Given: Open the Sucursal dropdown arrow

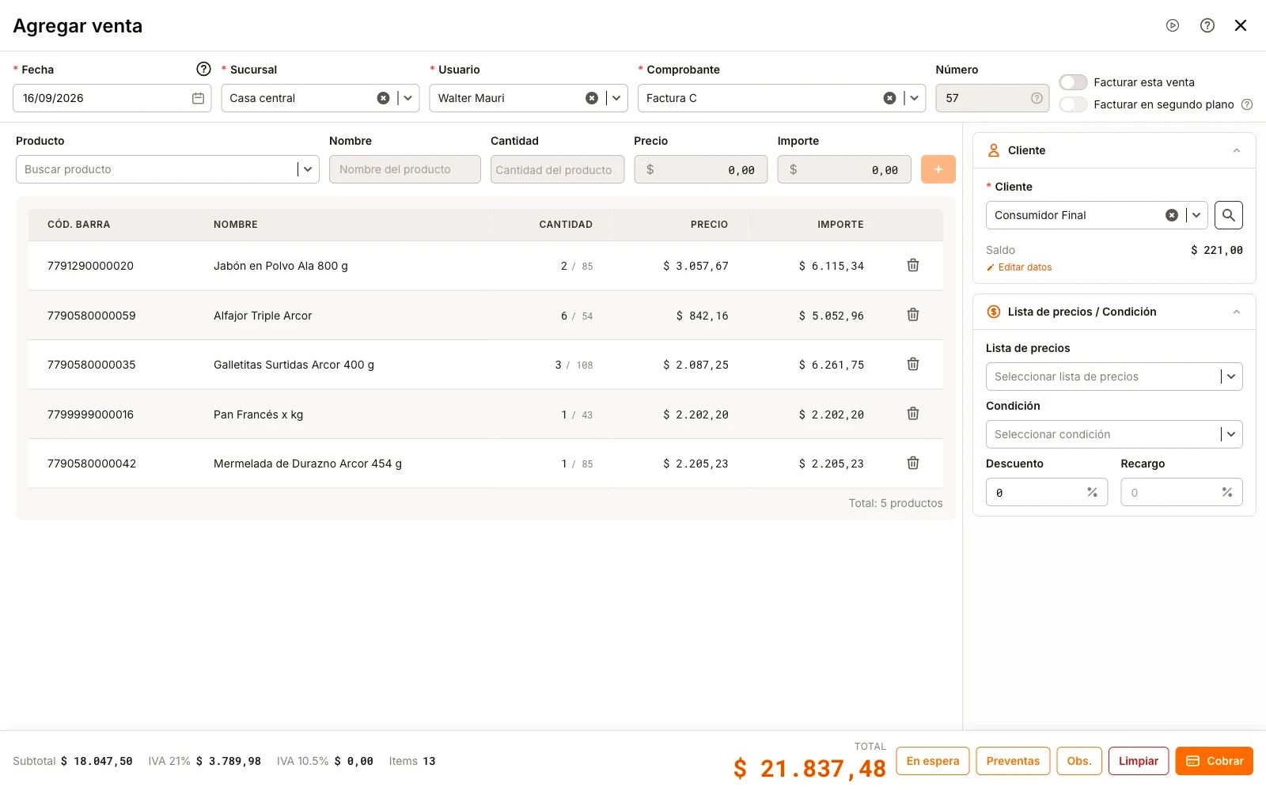Looking at the screenshot, I should pos(408,98).
